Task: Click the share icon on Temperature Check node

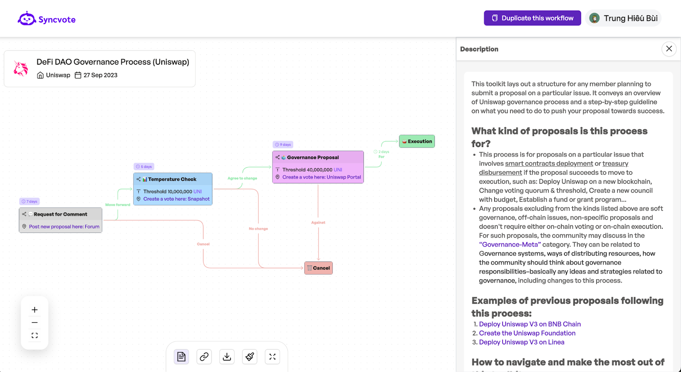Action: (x=138, y=179)
